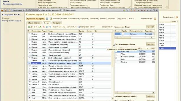Click horizontal scrollbar under Состав table

coord(135,92)
